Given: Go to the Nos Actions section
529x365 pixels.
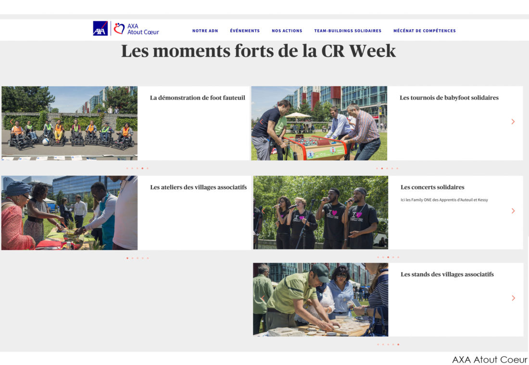Looking at the screenshot, I should pos(287,31).
